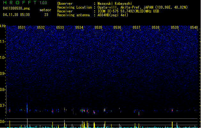The width and height of the screenshot is (201, 128).
Task: Click the 0.9 frequency axis label
Action: [x=3, y=74]
